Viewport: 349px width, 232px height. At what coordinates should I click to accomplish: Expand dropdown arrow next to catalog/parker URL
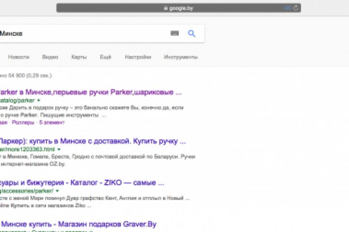tap(39, 101)
